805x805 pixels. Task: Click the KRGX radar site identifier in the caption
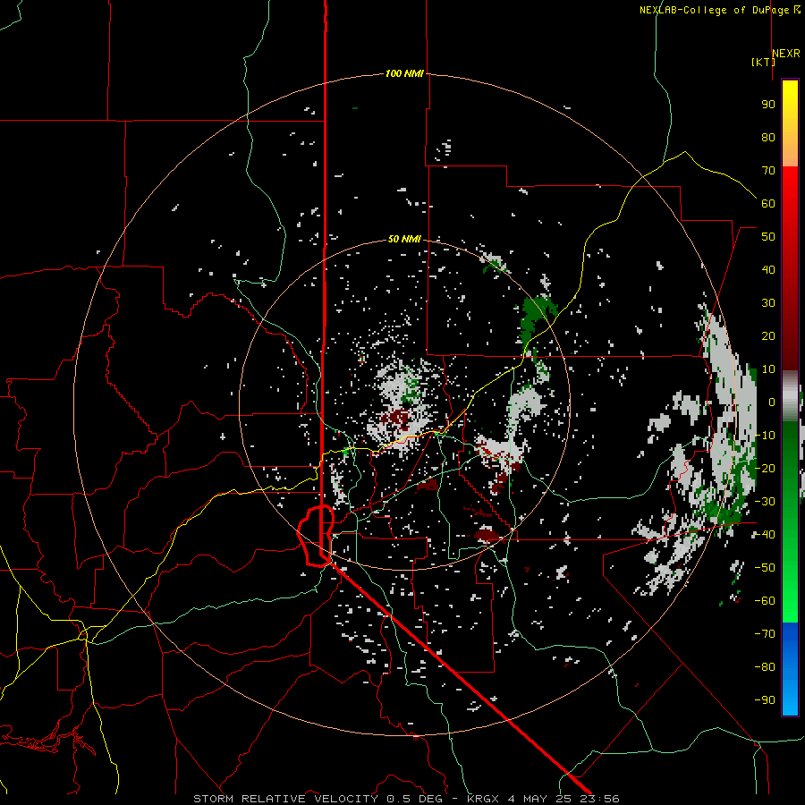483,799
